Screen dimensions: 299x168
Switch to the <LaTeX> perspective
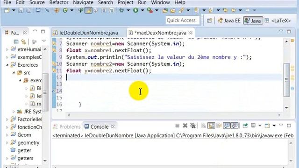[278, 21]
